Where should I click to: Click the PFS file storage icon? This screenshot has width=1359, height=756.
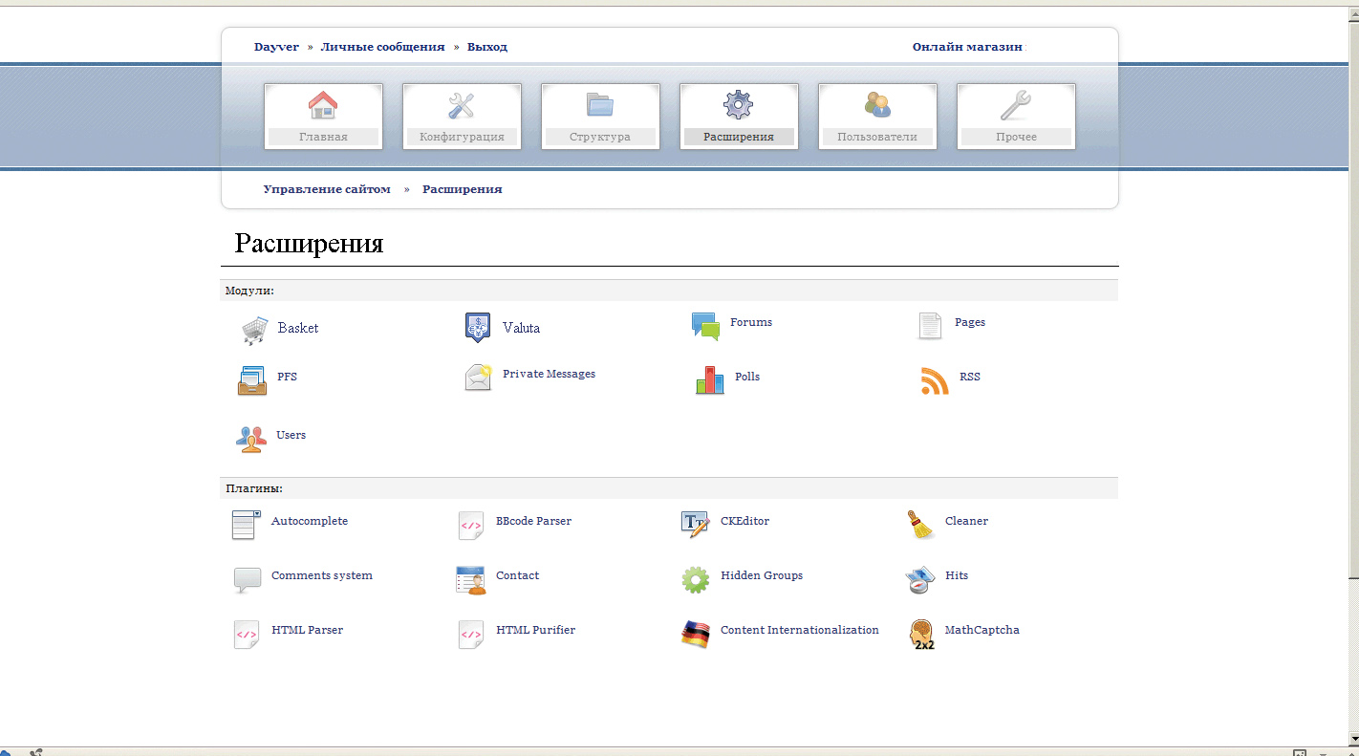(x=252, y=380)
